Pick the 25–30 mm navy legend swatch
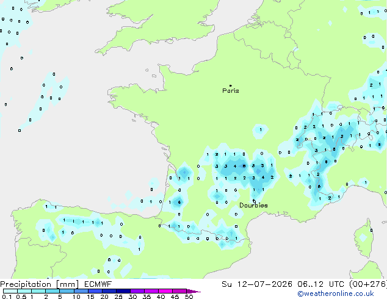This screenshot has width=387, height=299. click(x=123, y=291)
